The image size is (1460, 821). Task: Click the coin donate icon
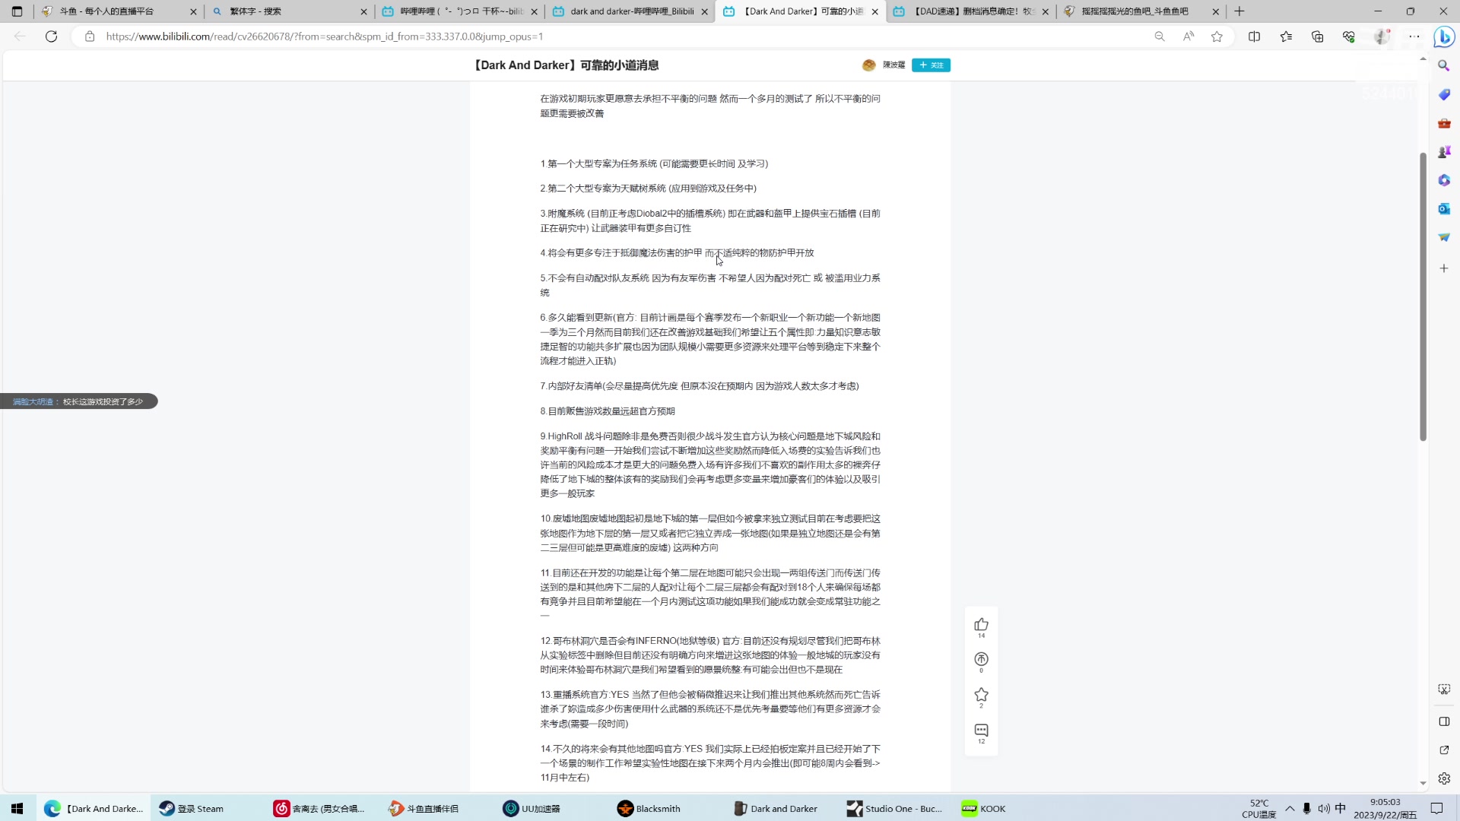coord(981,659)
